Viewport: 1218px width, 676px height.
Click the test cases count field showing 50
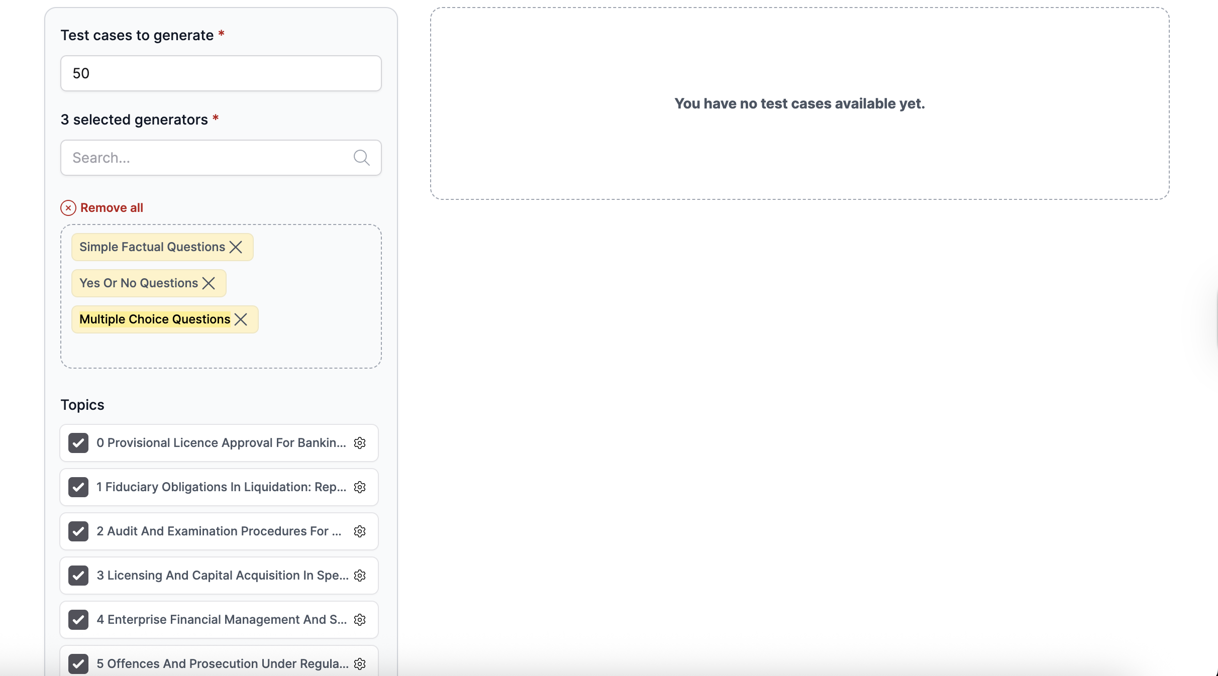pyautogui.click(x=221, y=73)
